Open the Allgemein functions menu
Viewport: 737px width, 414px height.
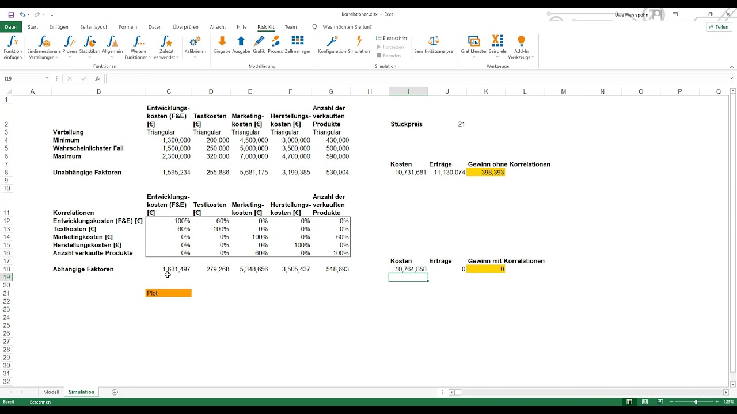coord(112,47)
